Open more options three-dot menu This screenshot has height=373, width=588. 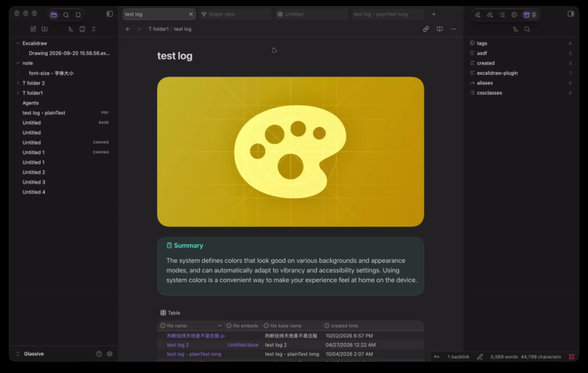453,29
